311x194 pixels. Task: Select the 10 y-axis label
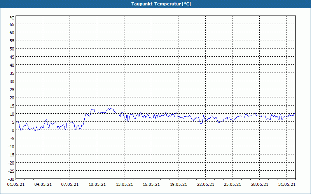tap(12, 114)
